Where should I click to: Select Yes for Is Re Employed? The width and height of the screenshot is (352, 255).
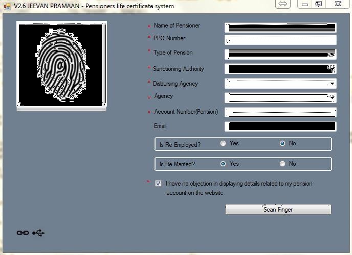point(223,144)
